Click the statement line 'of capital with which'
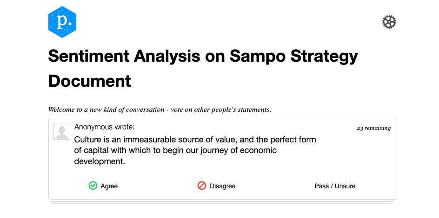This screenshot has width=439, height=218. 175,150
